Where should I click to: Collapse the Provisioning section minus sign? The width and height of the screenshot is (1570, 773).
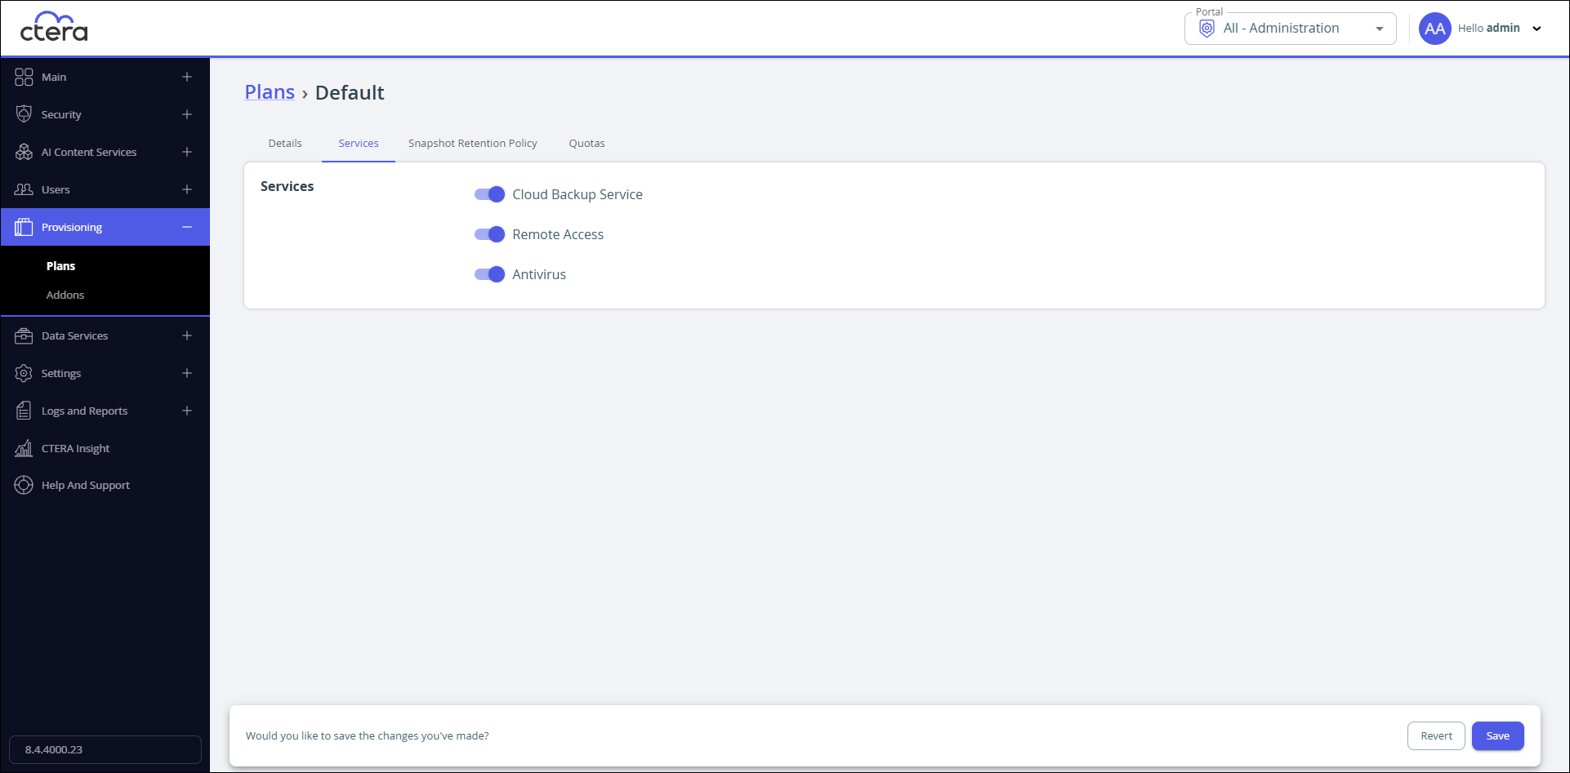coord(187,227)
